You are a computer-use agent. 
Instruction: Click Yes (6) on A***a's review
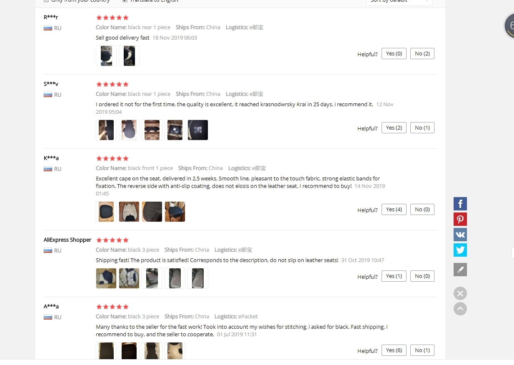394,350
